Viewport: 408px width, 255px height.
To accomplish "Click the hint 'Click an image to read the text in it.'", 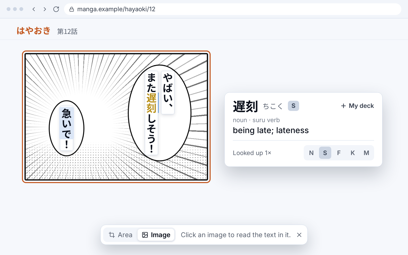I will point(236,235).
